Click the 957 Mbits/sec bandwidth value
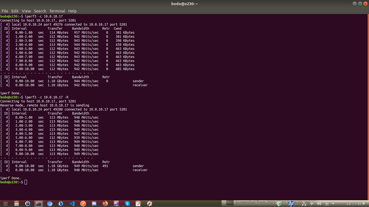 point(86,33)
